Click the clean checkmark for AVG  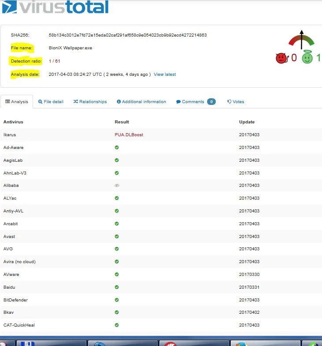pos(117,249)
